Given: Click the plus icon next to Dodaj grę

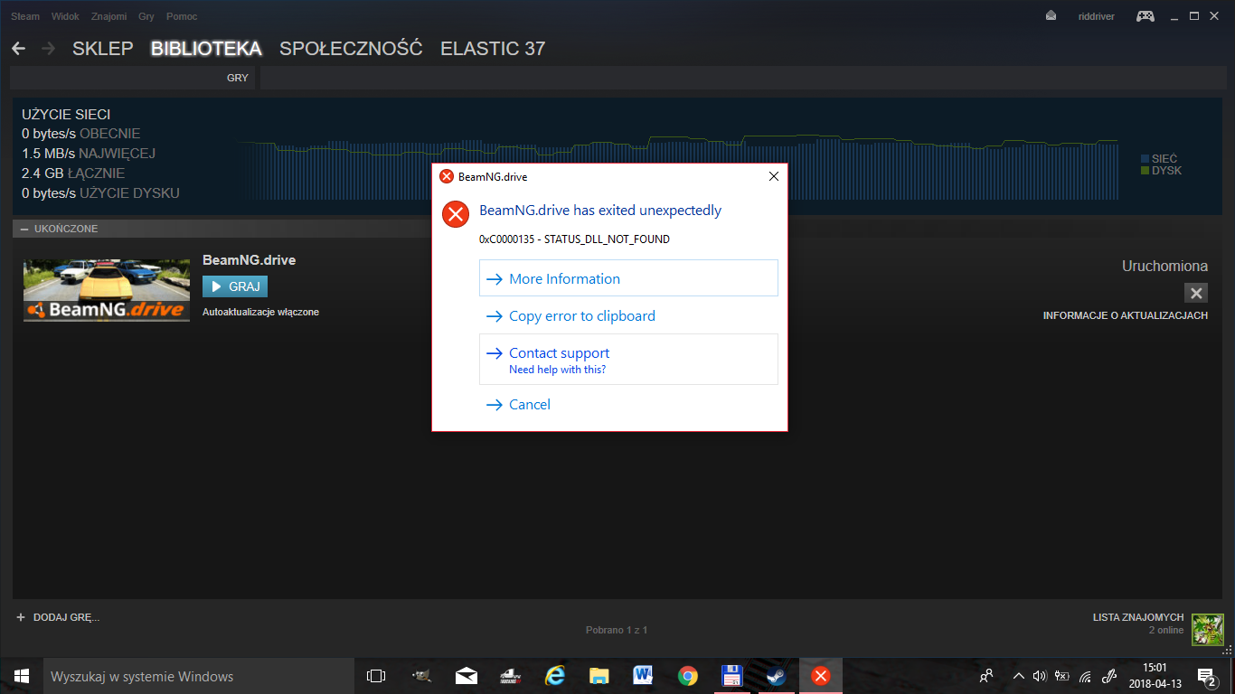Looking at the screenshot, I should (x=21, y=617).
